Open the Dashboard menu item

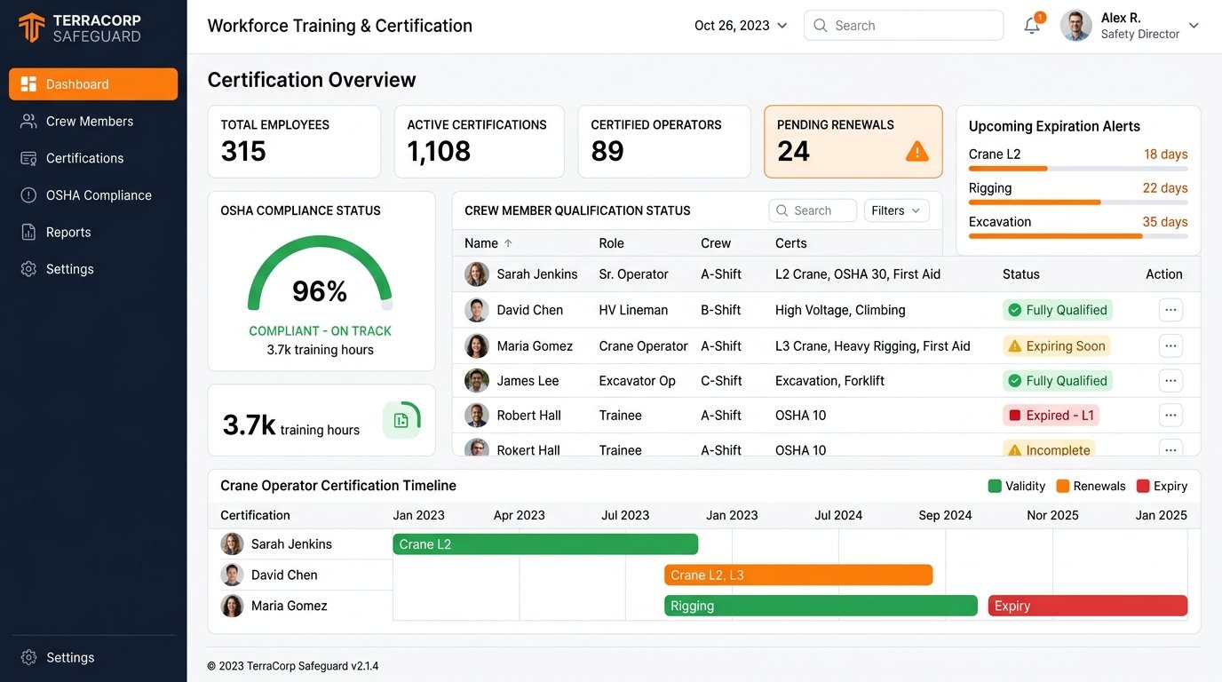pos(93,84)
